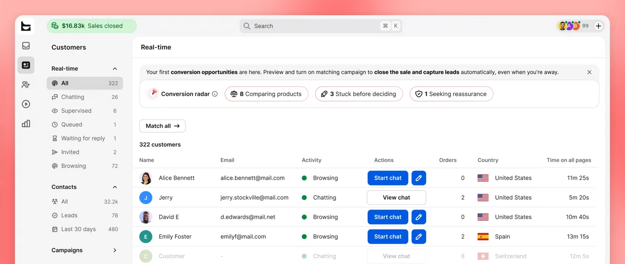Sort by the Activity column header
This screenshot has height=264, width=625.
tap(311, 160)
